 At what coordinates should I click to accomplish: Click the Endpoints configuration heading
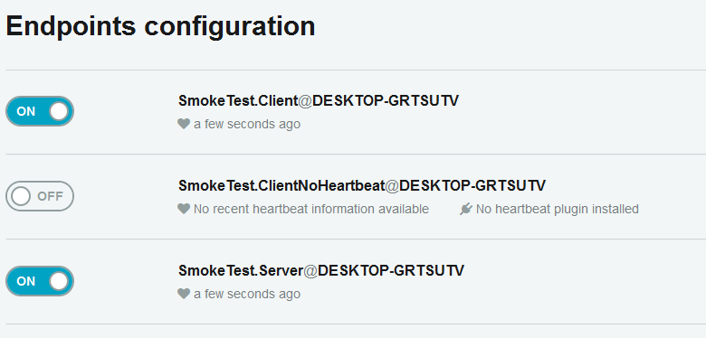pos(160,26)
